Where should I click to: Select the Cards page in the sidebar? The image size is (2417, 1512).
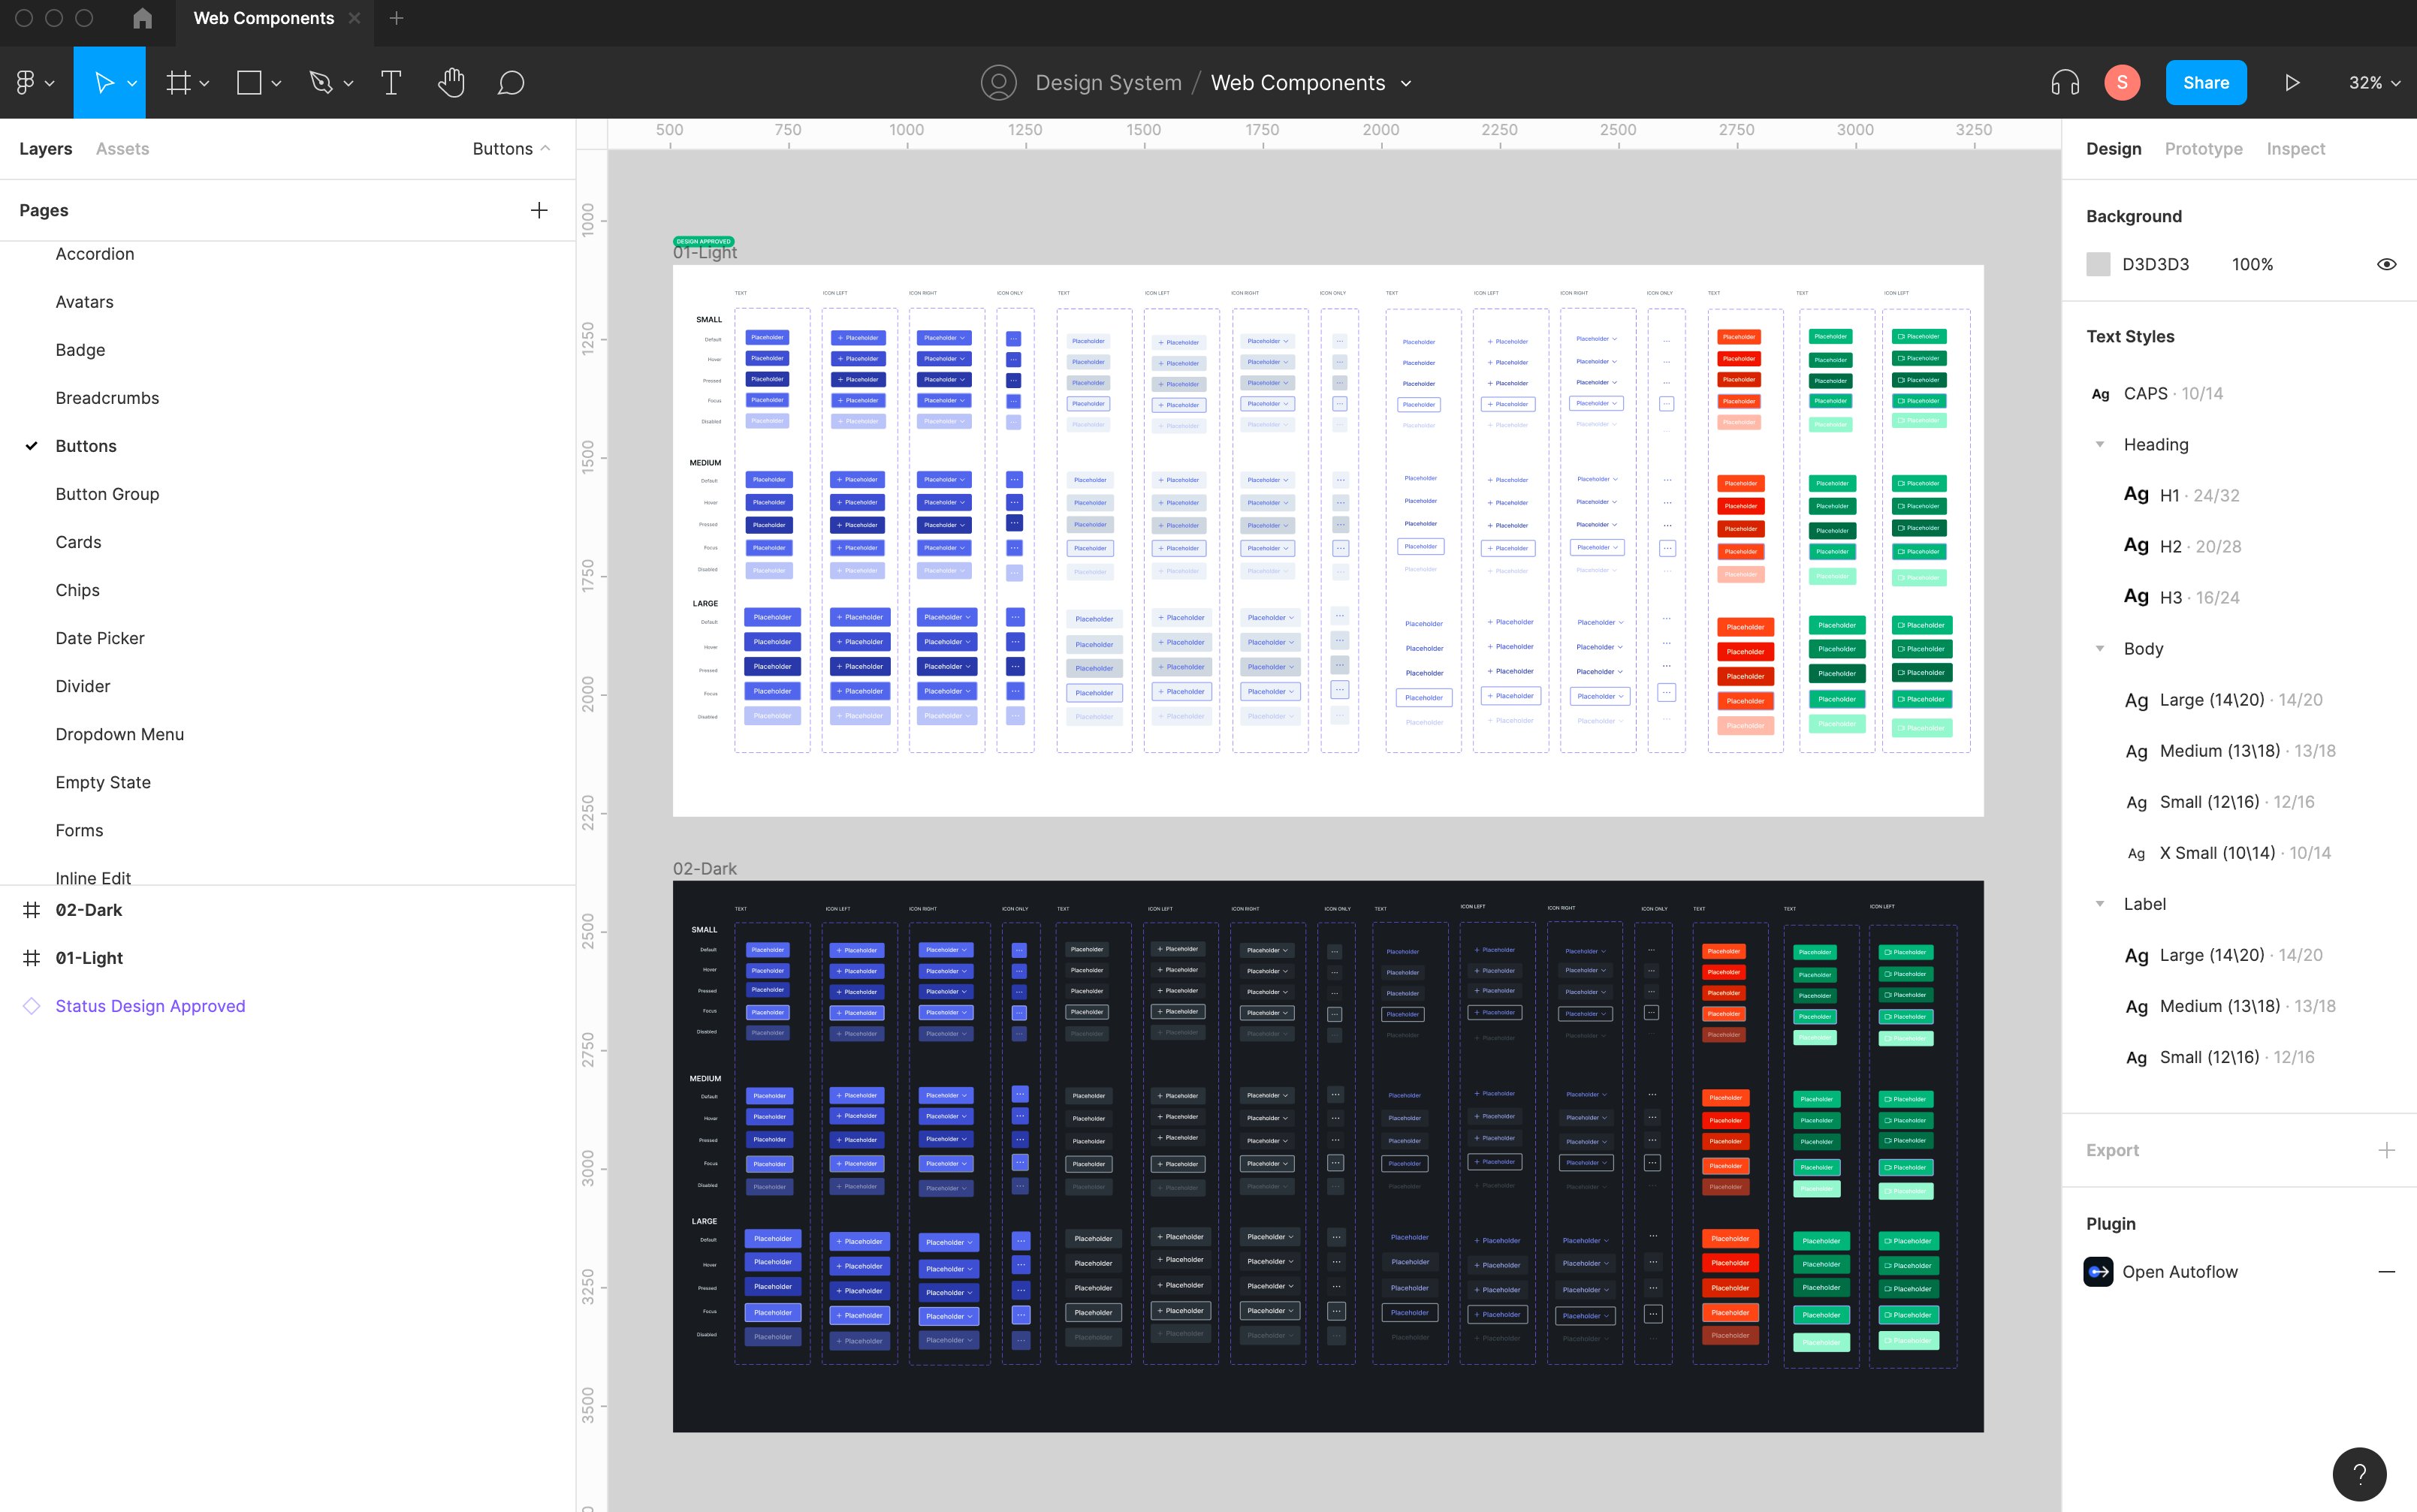pos(78,541)
